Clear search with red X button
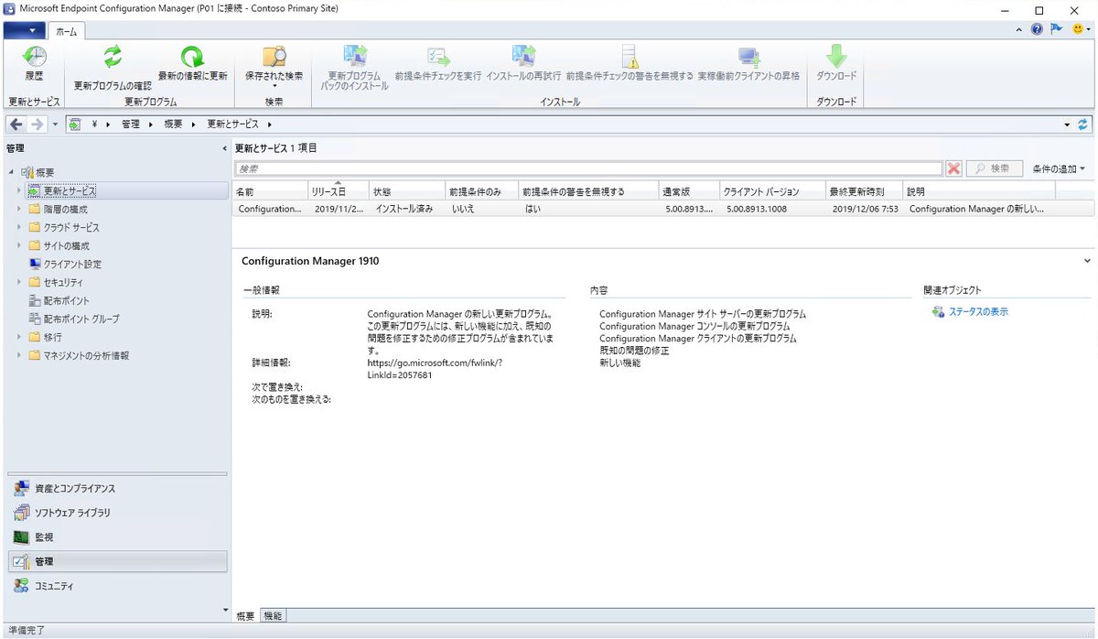The image size is (1098, 639). point(953,168)
